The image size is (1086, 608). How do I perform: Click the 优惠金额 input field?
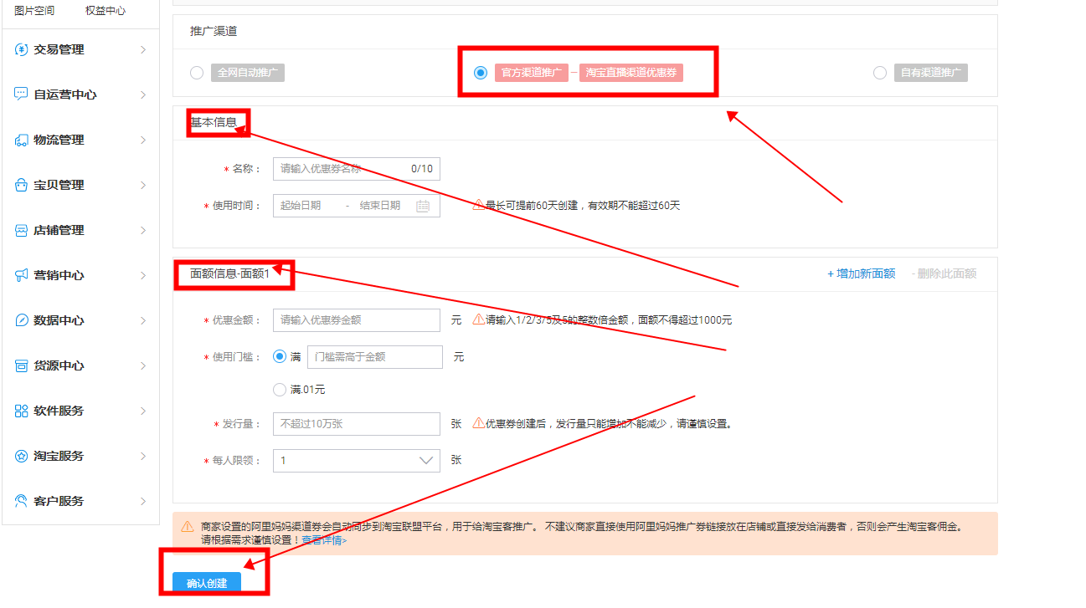356,320
